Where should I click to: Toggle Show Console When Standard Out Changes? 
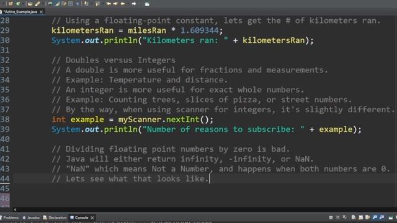pyautogui.click(x=375, y=217)
